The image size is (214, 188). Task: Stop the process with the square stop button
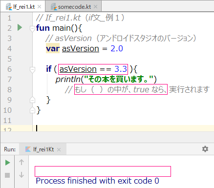[7, 175]
